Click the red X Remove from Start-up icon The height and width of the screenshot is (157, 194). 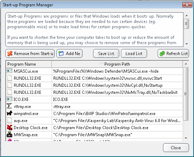click(10, 53)
